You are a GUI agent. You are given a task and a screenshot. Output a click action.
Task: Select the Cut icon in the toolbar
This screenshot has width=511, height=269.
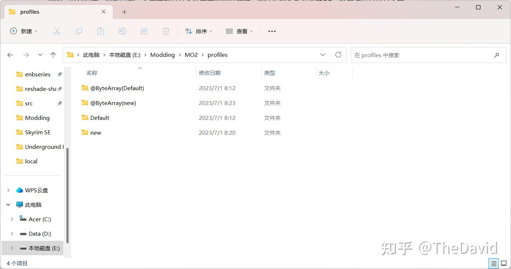tap(57, 31)
